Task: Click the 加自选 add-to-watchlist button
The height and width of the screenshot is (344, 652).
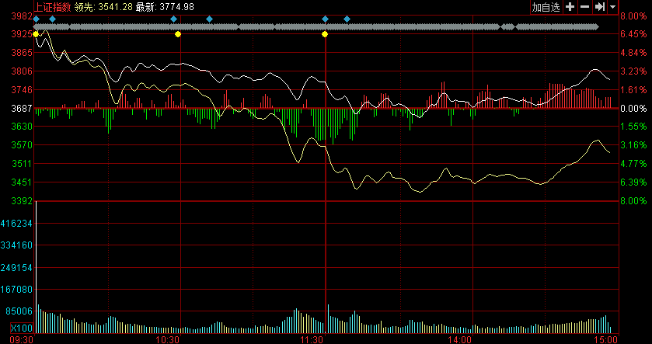Action: (x=546, y=7)
